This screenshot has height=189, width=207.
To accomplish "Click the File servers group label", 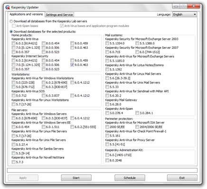I will pos(19,110).
